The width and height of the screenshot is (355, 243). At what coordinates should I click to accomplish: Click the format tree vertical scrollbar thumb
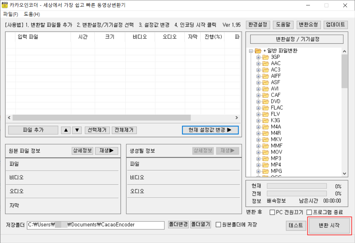344,71
